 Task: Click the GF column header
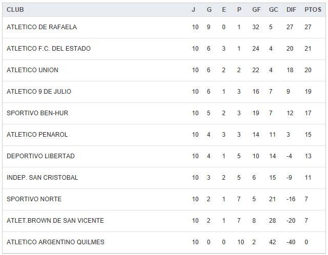point(256,10)
